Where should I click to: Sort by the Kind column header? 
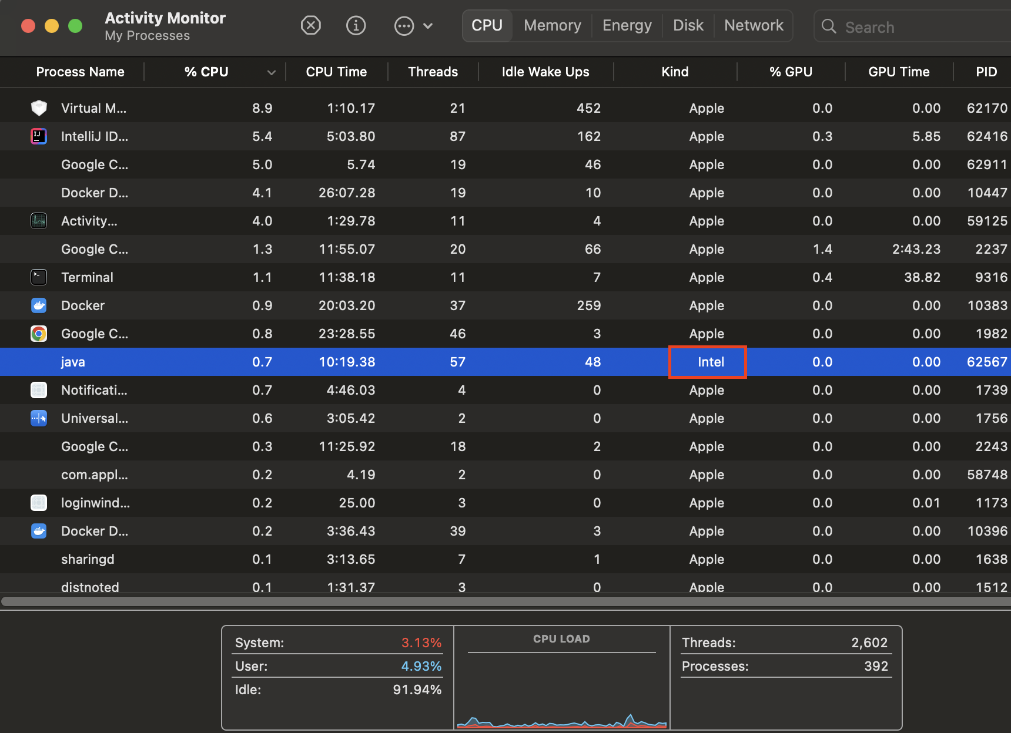pyautogui.click(x=675, y=72)
